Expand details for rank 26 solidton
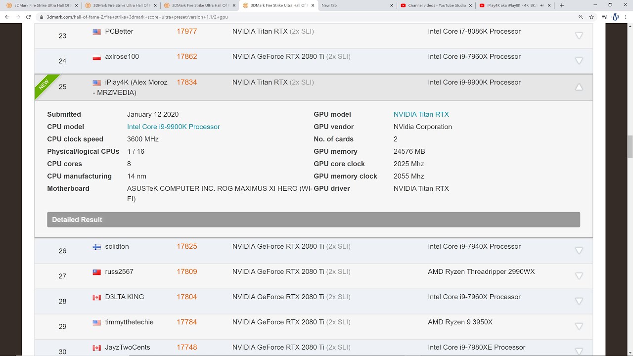633x356 pixels. tap(579, 251)
